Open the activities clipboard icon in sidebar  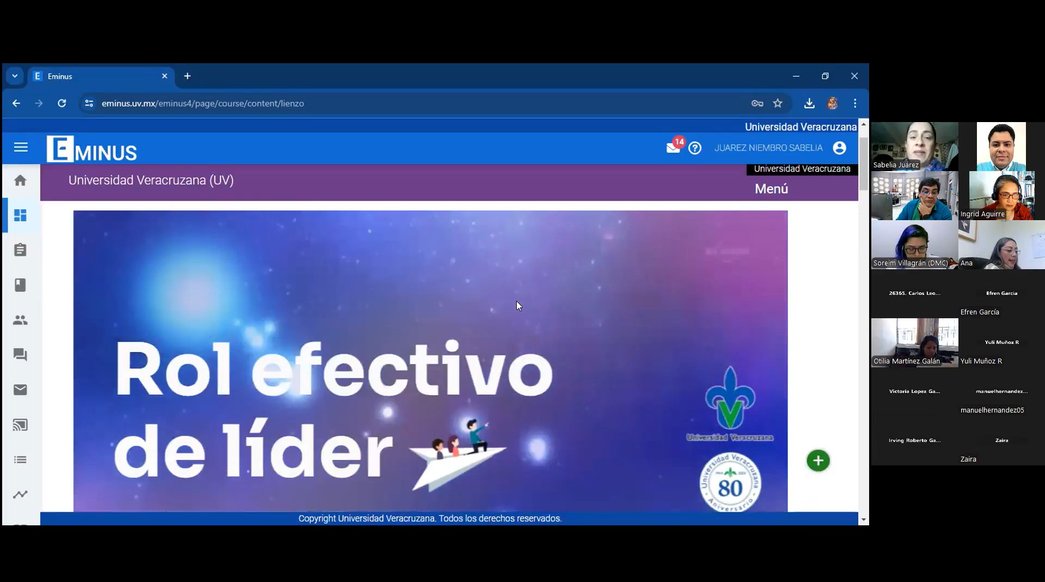click(20, 250)
